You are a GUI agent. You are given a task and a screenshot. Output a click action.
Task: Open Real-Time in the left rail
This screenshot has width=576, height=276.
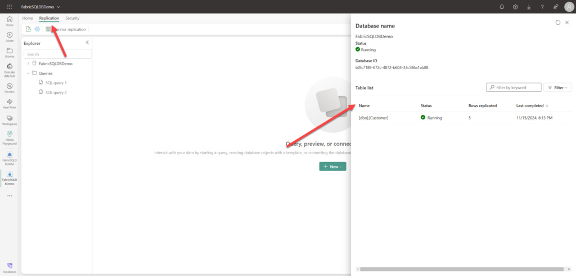click(x=10, y=104)
